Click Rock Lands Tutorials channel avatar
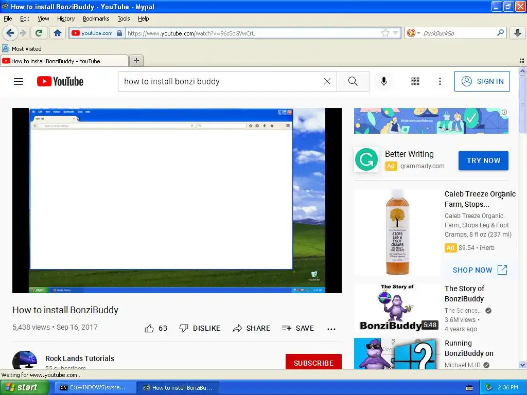Image resolution: width=527 pixels, height=395 pixels. click(x=25, y=360)
